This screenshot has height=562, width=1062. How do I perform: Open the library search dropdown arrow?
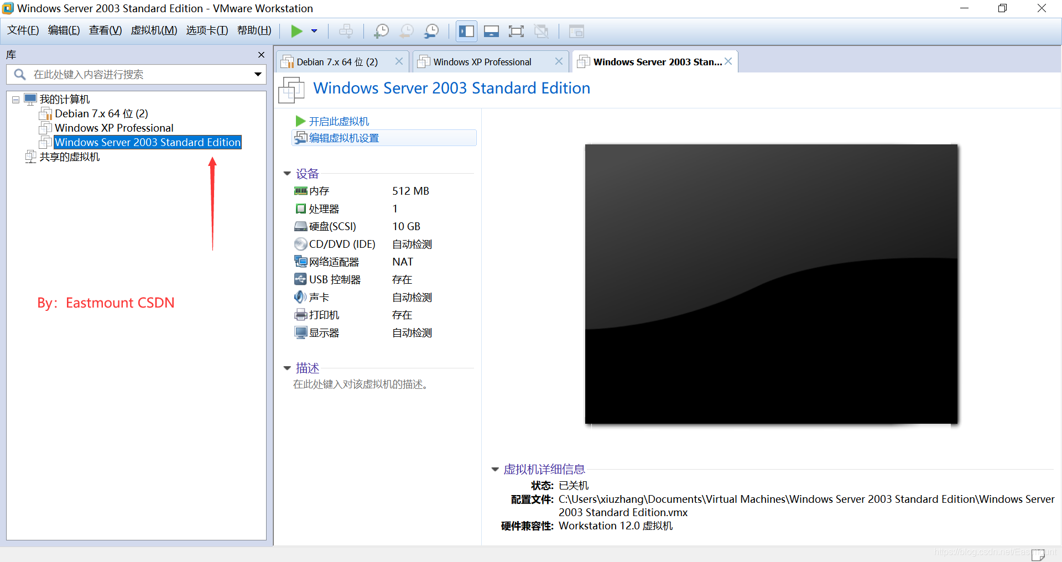pos(258,74)
